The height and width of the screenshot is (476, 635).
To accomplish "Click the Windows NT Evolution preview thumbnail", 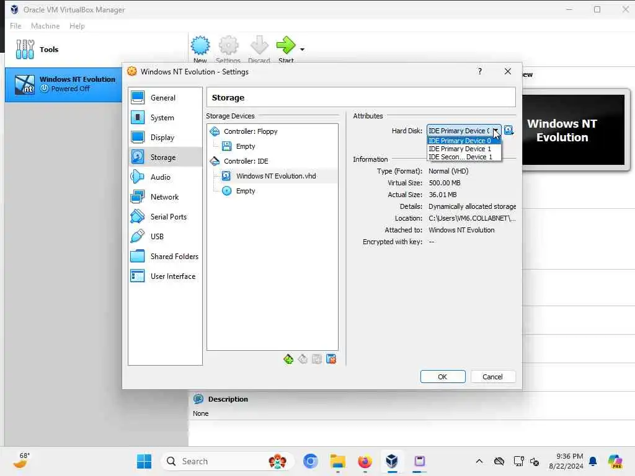I will pos(573,130).
